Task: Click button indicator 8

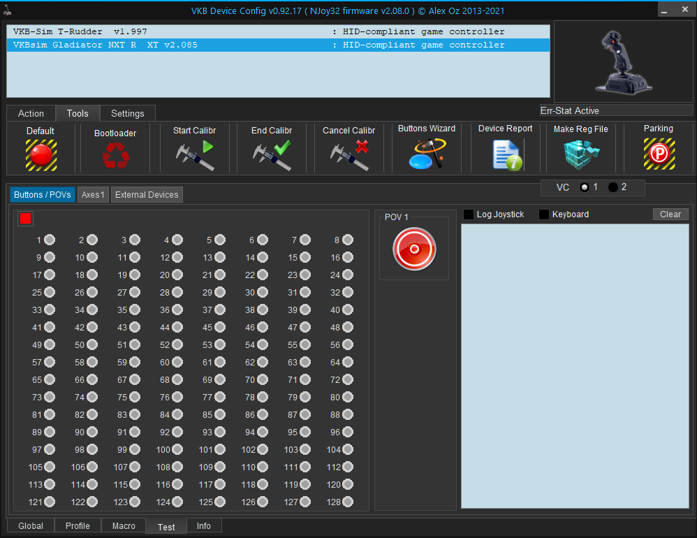Action: coord(348,240)
